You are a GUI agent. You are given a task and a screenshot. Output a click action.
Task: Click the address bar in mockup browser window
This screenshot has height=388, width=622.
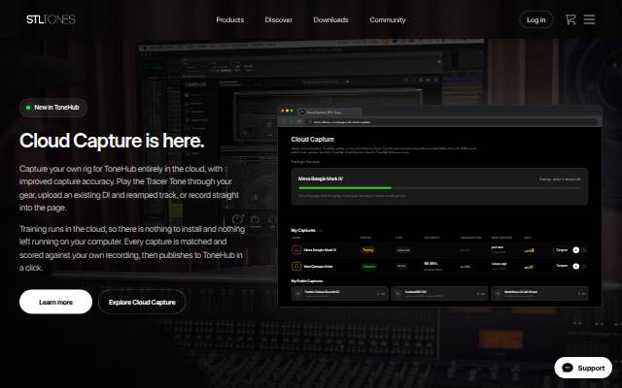(452, 122)
